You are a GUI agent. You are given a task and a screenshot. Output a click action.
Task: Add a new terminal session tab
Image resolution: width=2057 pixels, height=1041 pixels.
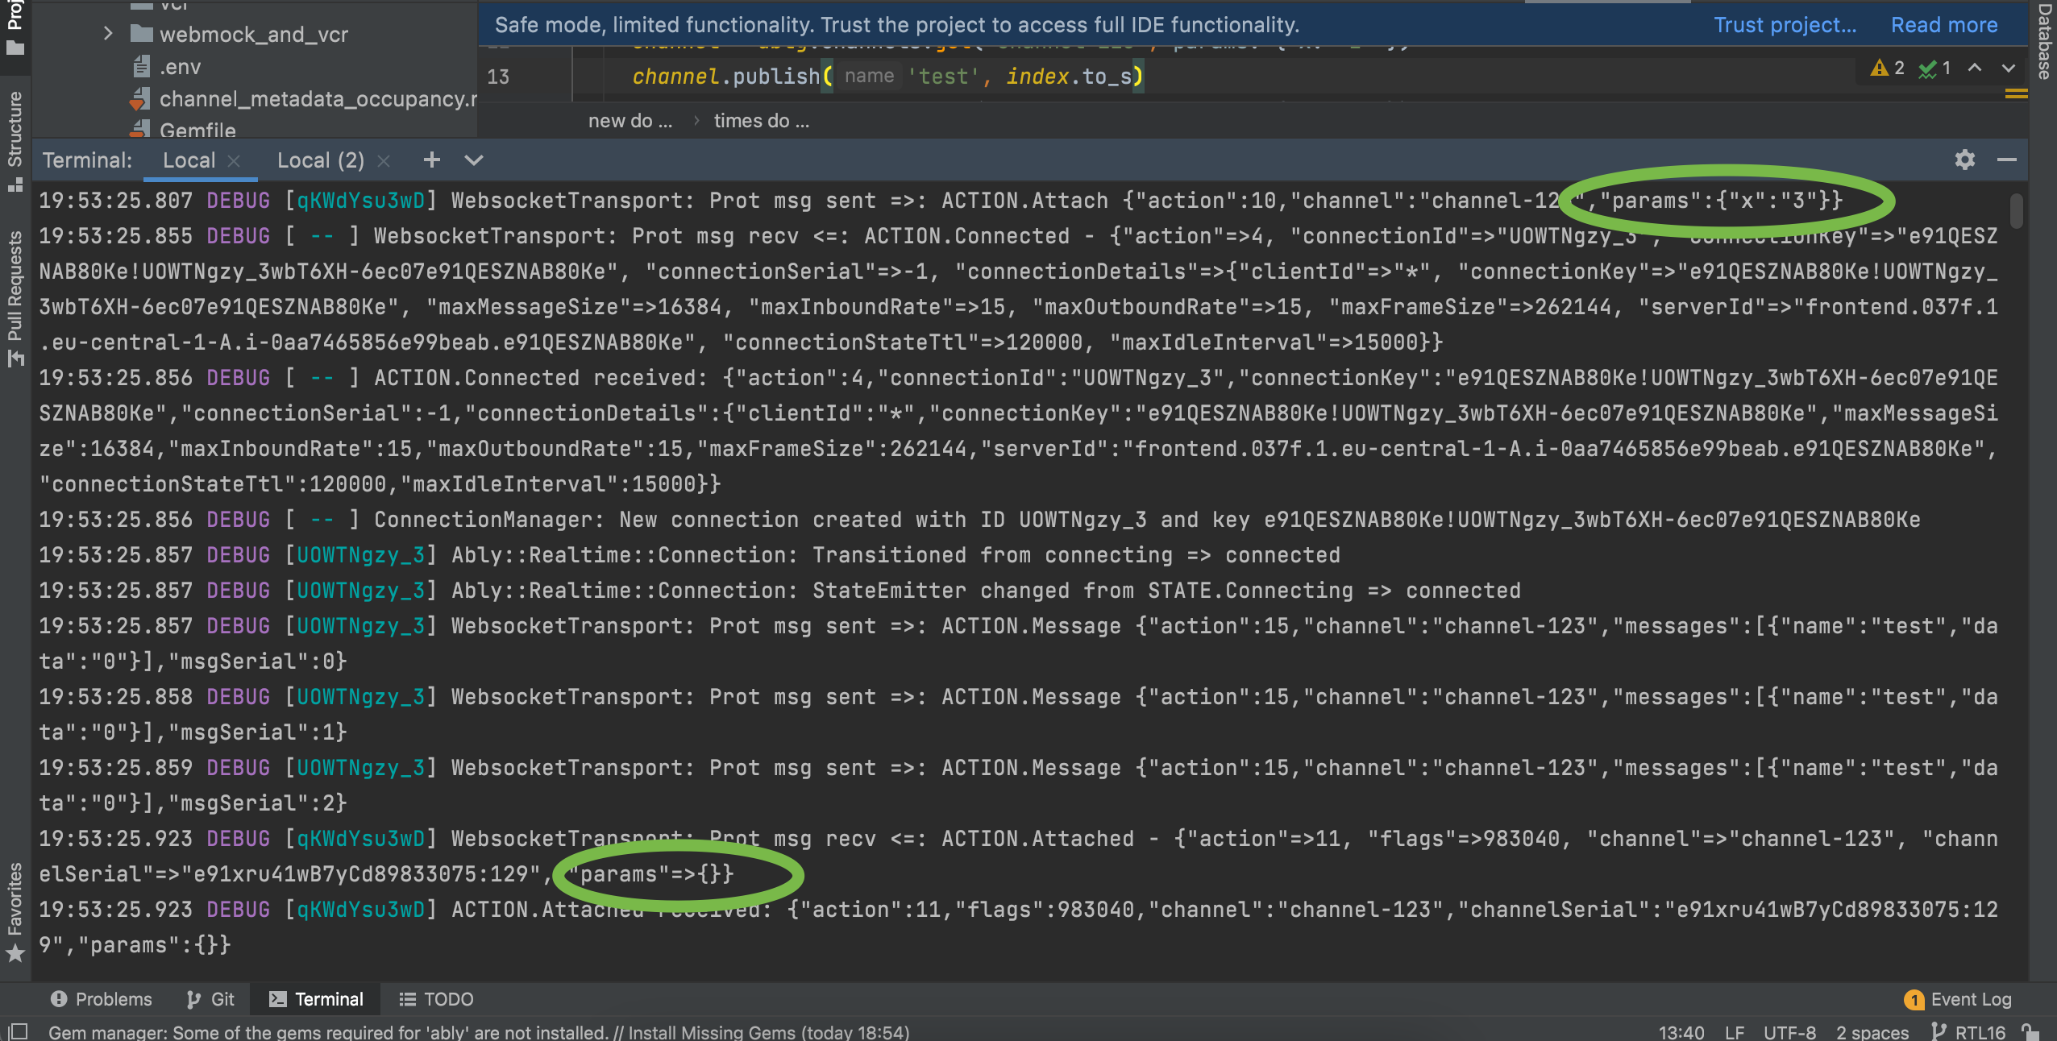pos(432,160)
